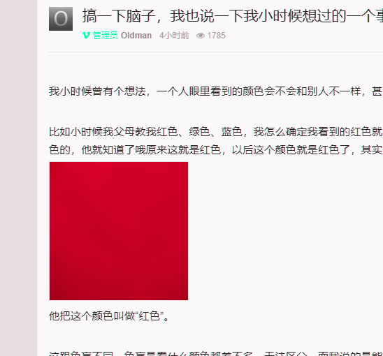The height and width of the screenshot is (356, 383).
Task: Click the paragraph starting 我小时候曾有个想法
Action: point(216,91)
